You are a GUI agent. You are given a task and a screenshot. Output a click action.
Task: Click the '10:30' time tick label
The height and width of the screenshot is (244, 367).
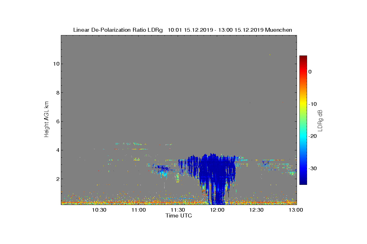point(99,210)
